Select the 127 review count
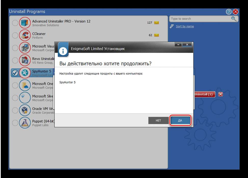The image size is (248, 178). 150,23
